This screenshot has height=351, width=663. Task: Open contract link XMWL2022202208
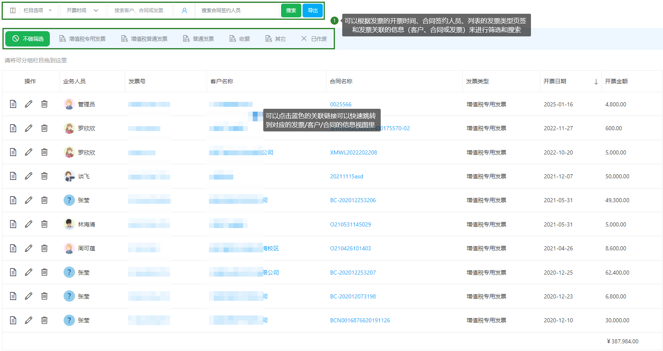point(353,152)
